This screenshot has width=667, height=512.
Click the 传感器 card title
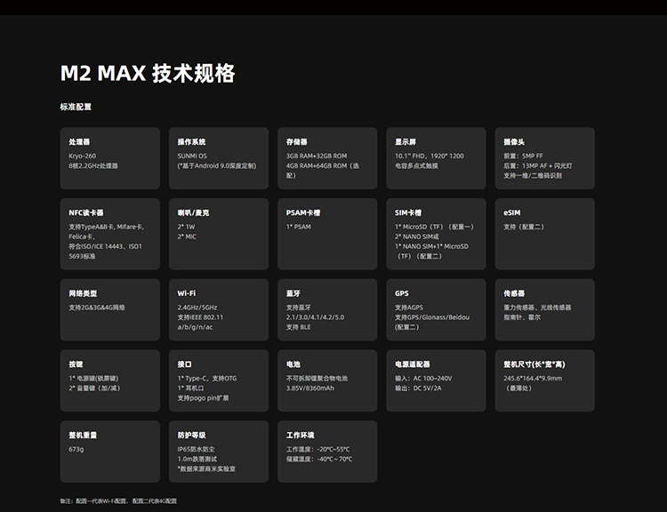point(514,293)
